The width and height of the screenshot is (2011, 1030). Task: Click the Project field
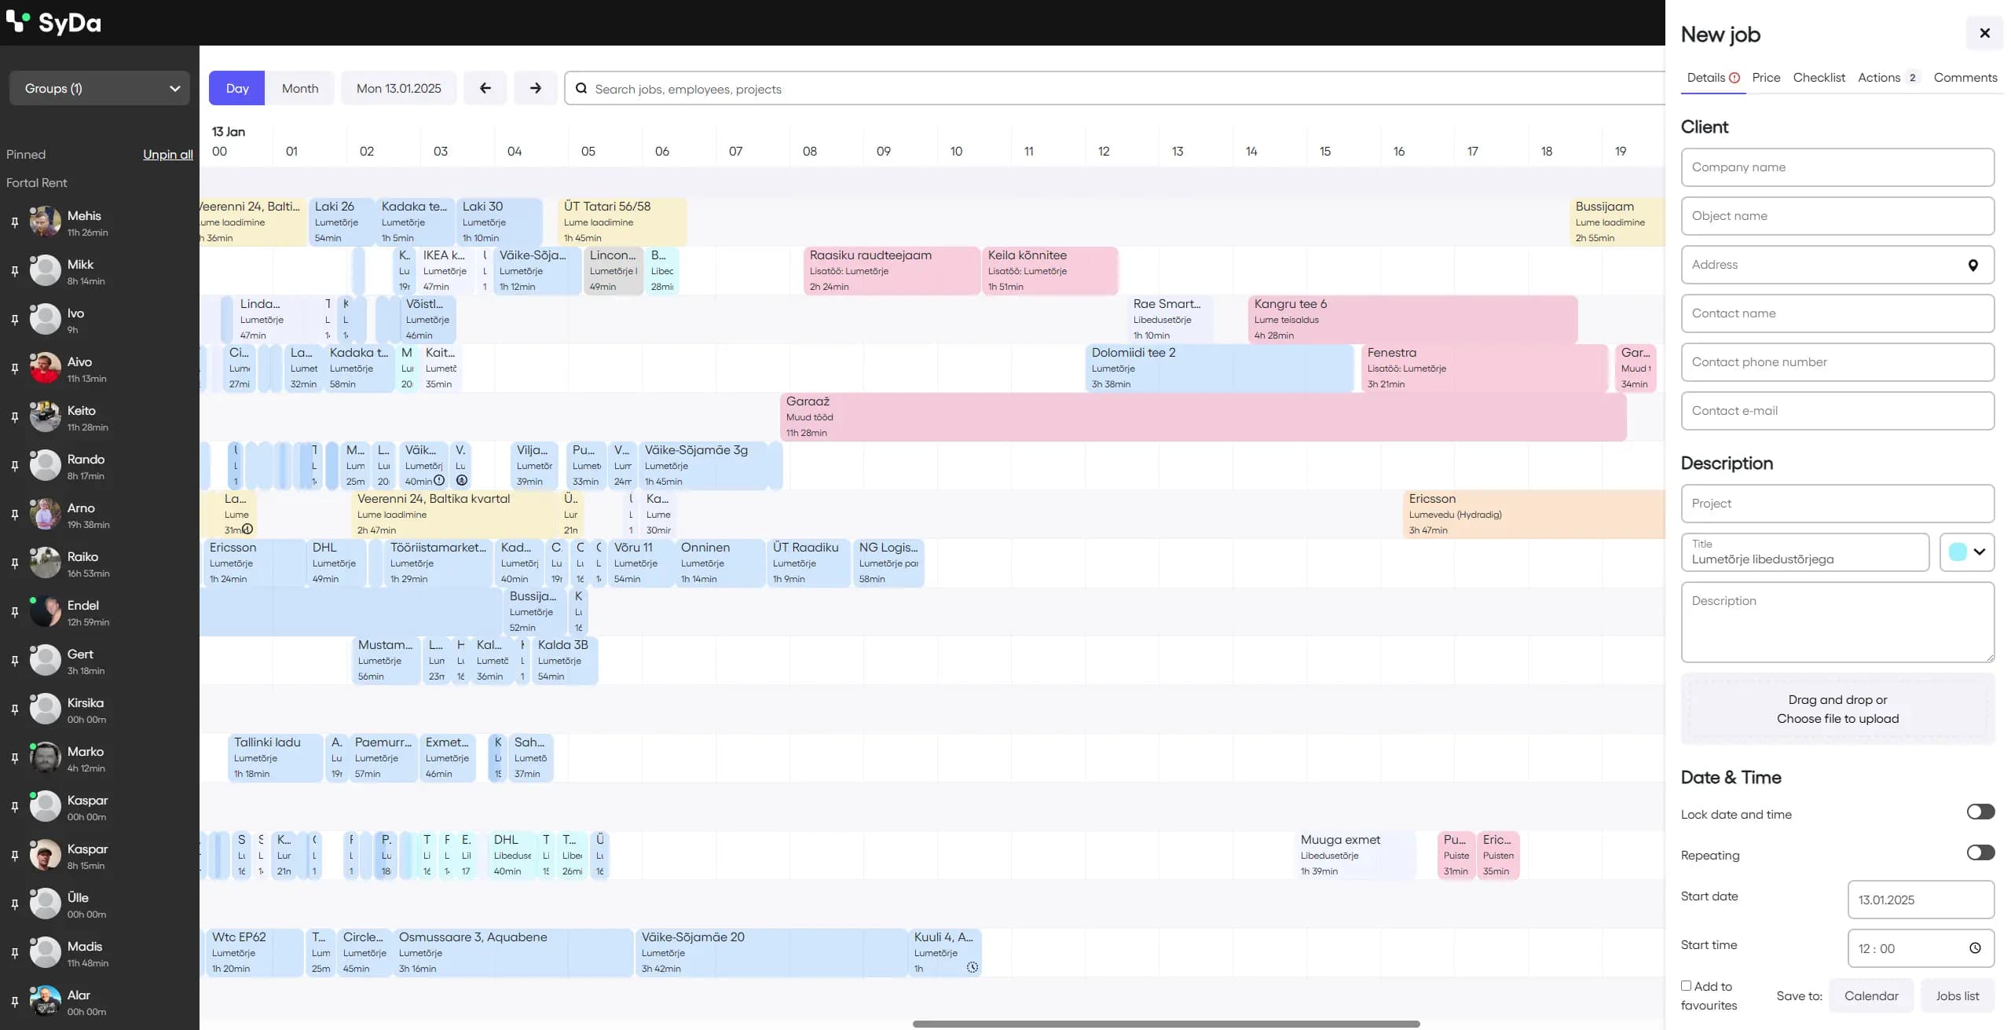1837,504
